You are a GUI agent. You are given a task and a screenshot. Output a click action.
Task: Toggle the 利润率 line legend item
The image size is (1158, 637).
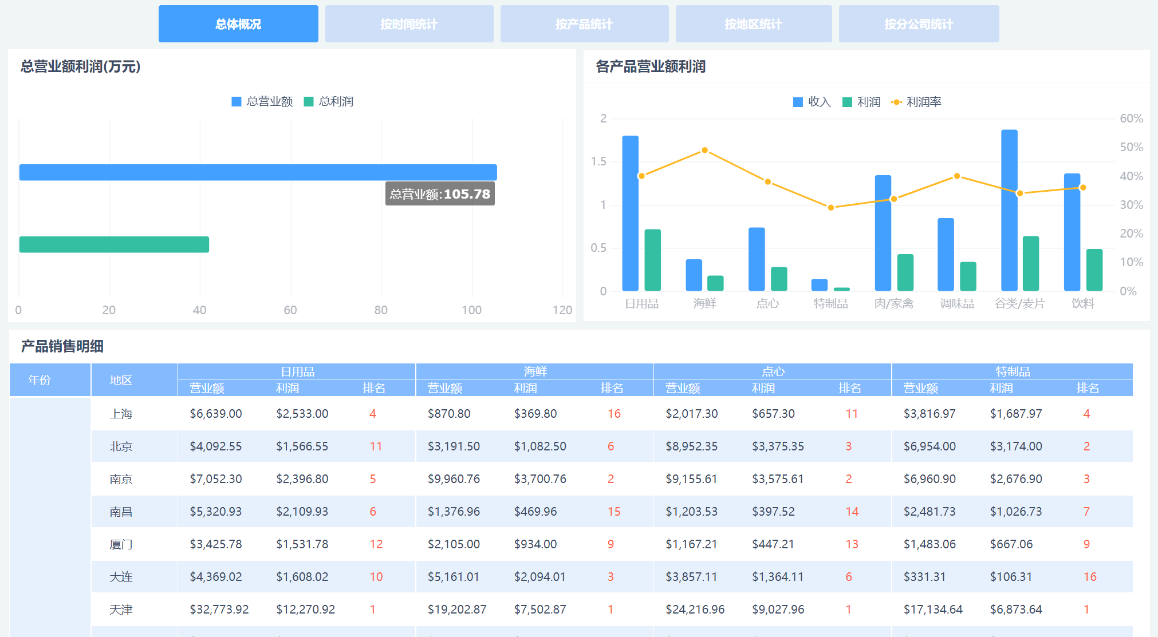(916, 102)
